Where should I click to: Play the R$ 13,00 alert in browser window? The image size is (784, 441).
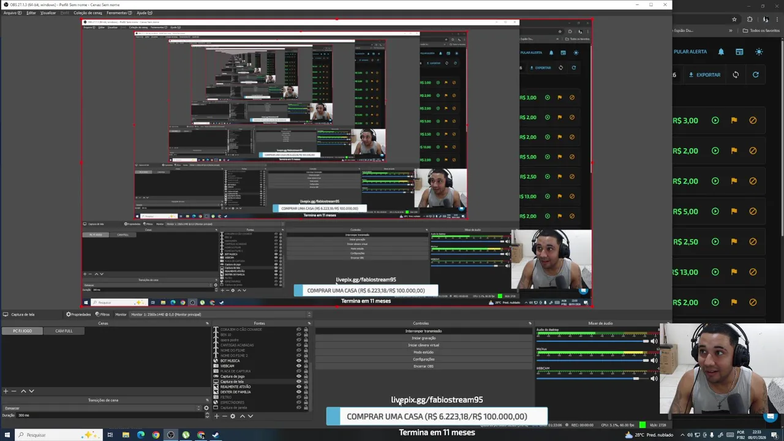point(715,272)
